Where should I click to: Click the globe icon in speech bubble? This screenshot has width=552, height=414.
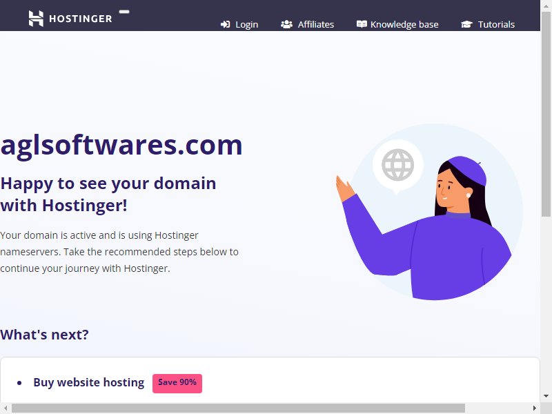(x=398, y=165)
